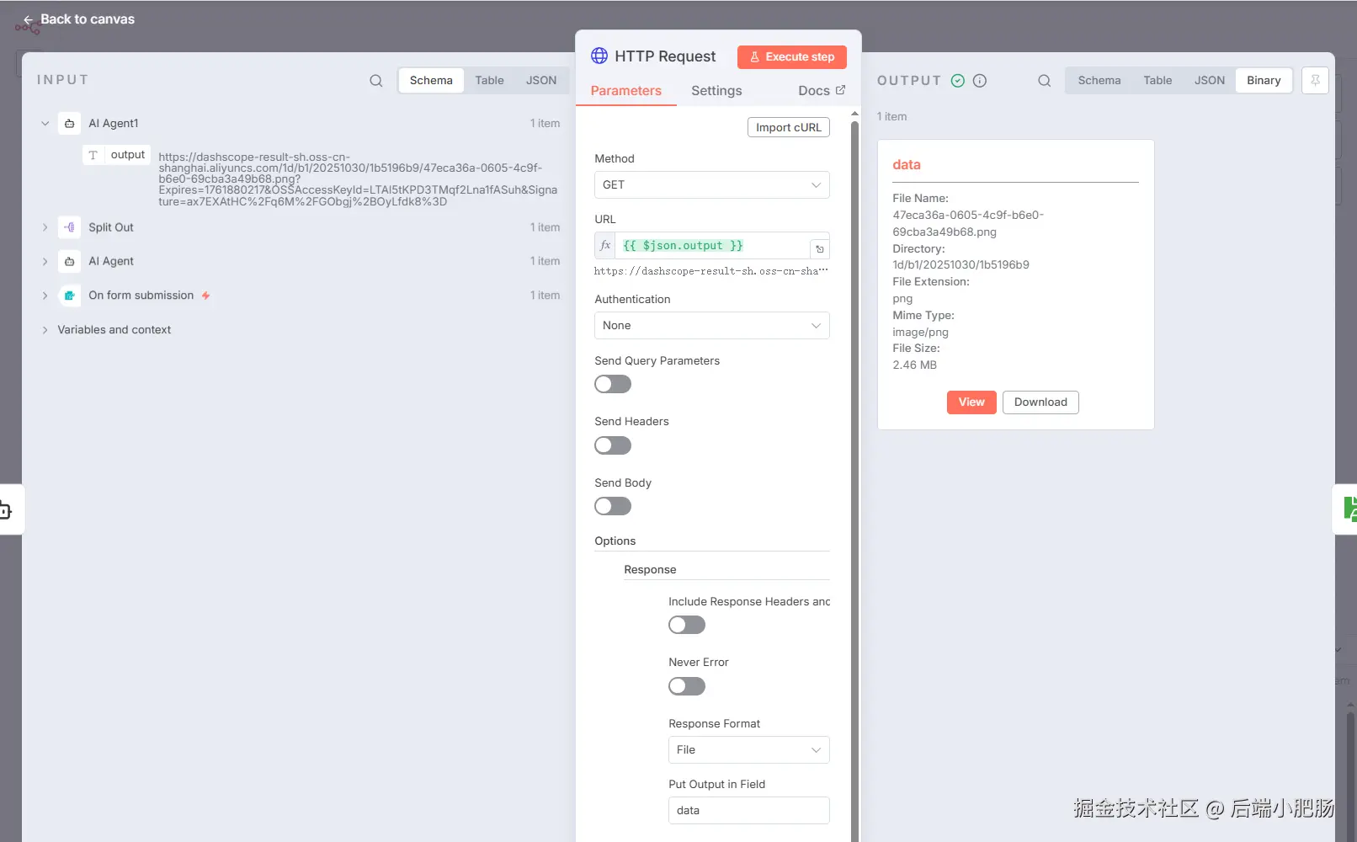Screen dimensions: 1357x842
Task: Switch to the Settings tab
Action: click(x=716, y=91)
